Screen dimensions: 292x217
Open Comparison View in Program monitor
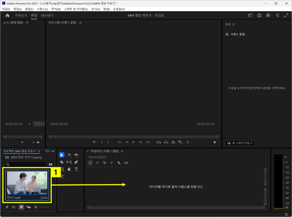tap(180, 142)
